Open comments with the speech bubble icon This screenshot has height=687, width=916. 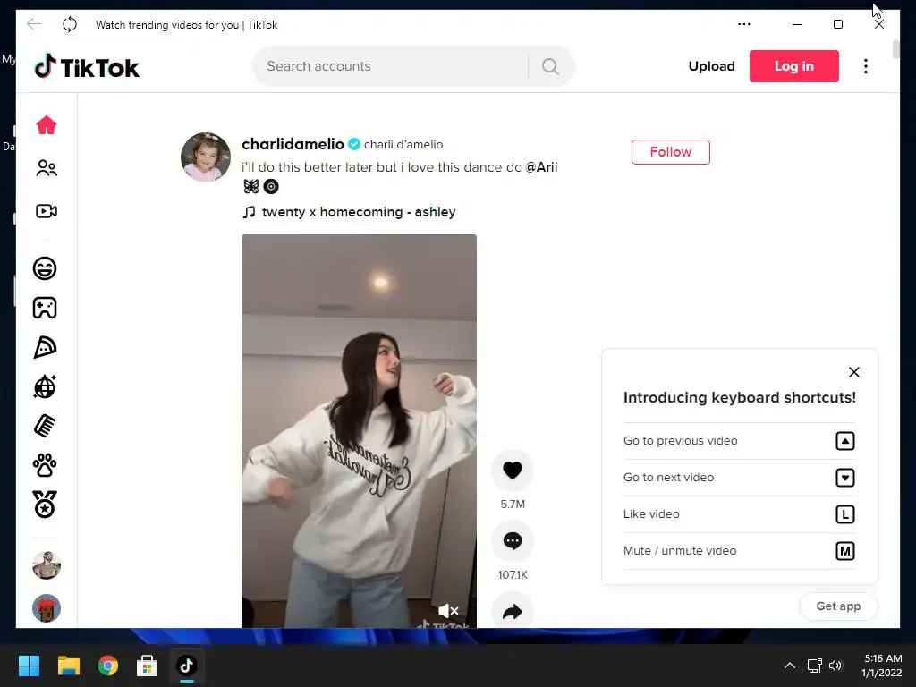(x=513, y=541)
